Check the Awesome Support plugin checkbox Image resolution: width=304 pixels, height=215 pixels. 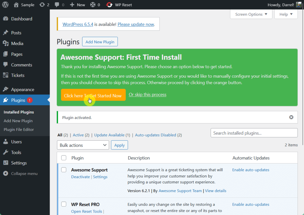(64, 170)
